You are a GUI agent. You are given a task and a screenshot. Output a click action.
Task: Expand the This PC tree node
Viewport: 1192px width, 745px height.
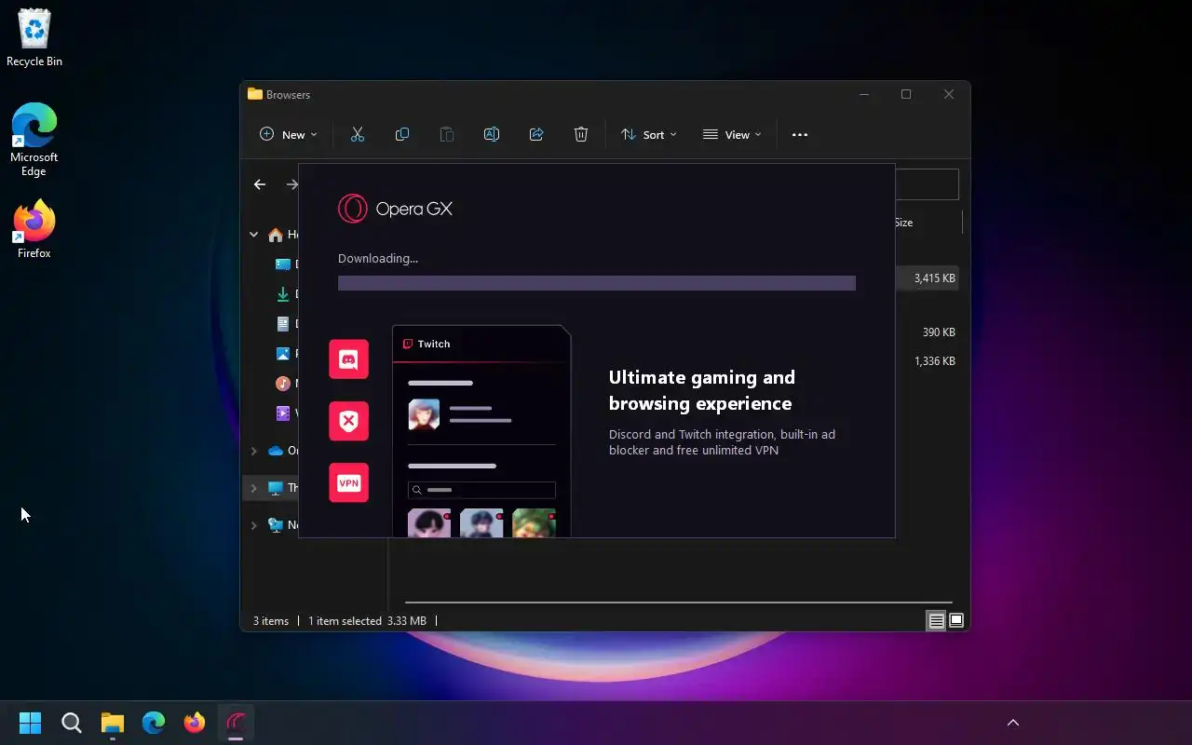tap(253, 488)
